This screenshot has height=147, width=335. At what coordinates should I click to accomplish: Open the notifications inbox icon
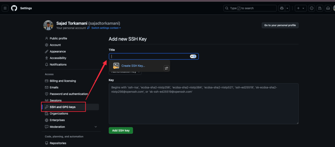(x=327, y=8)
